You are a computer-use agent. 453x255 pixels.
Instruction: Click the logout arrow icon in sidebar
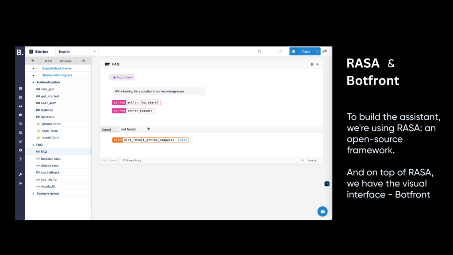click(x=20, y=183)
